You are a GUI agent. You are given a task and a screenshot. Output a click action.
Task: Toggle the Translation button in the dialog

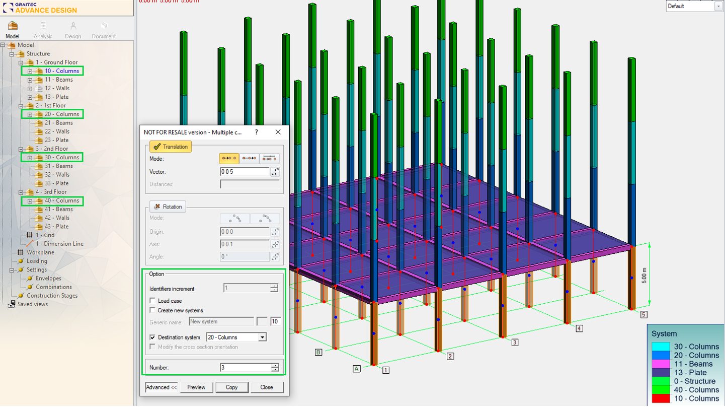(171, 147)
